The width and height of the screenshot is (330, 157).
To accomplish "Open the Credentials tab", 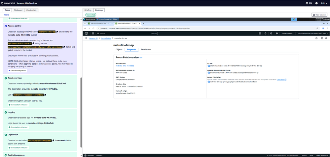I will coord(31,10).
